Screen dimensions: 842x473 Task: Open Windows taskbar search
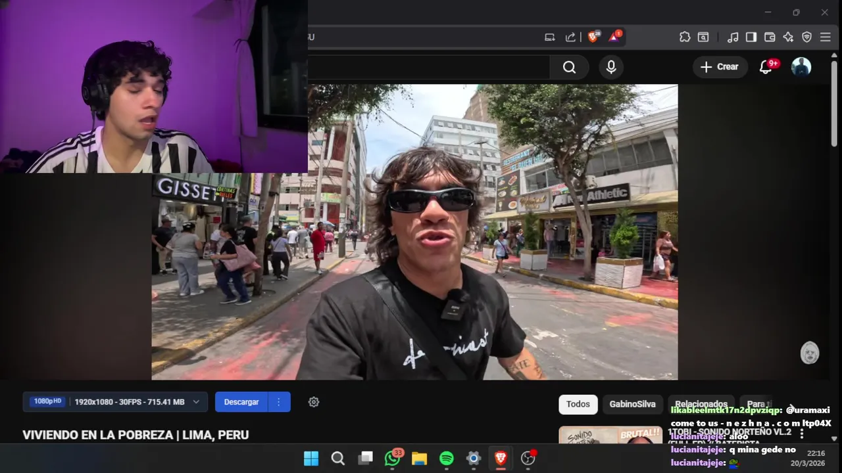(x=338, y=459)
